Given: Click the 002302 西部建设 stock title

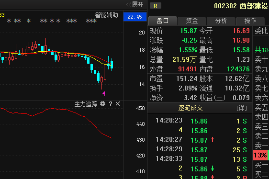Looking at the screenshot, I should coord(241,6).
